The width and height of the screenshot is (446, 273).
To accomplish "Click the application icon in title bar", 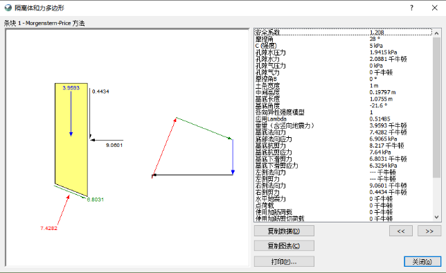I will pyautogui.click(x=8, y=8).
